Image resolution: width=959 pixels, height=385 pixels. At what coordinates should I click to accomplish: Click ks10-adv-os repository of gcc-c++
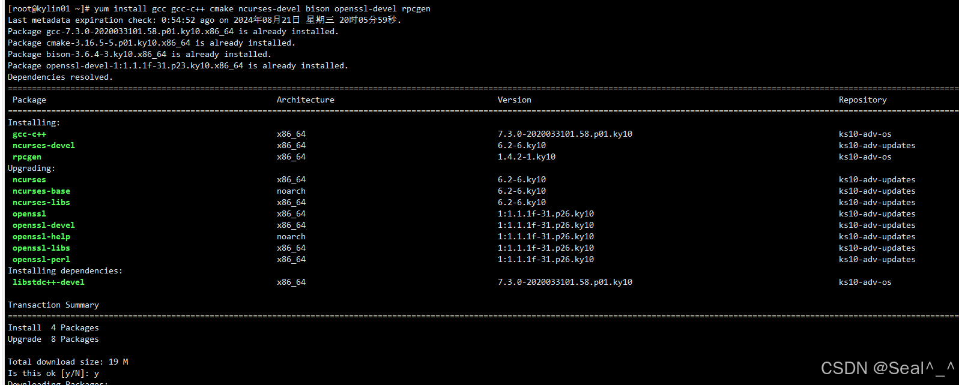865,134
